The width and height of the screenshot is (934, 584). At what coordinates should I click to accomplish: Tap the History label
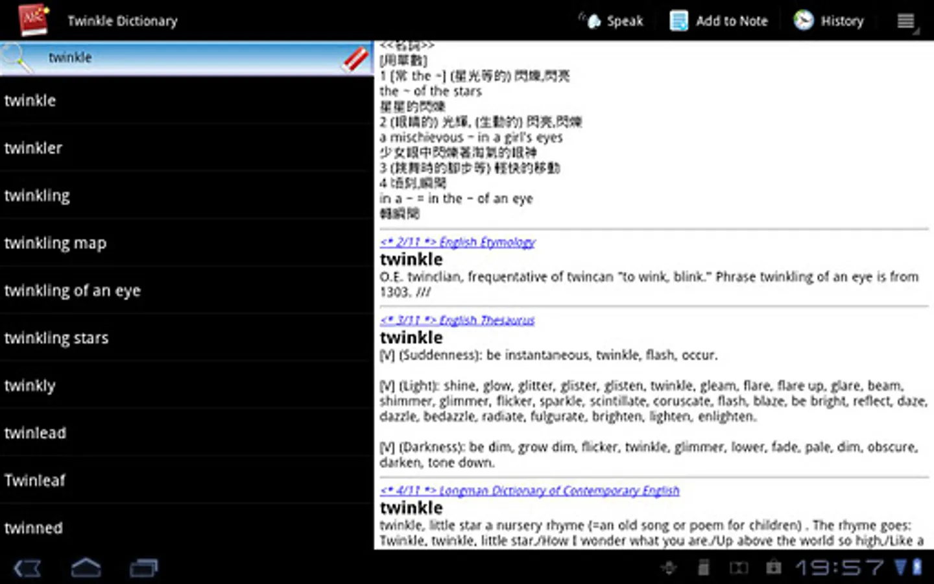(x=842, y=21)
